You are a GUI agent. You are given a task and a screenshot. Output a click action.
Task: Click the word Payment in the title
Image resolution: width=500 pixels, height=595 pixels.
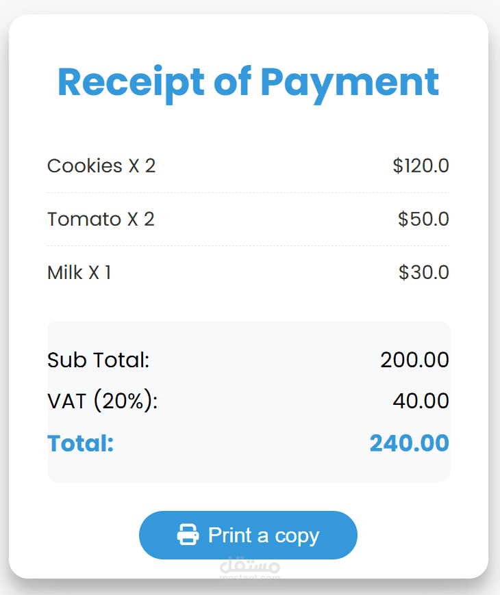click(x=350, y=84)
